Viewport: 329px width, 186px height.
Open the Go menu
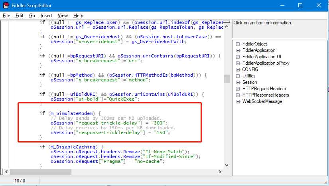pos(32,16)
